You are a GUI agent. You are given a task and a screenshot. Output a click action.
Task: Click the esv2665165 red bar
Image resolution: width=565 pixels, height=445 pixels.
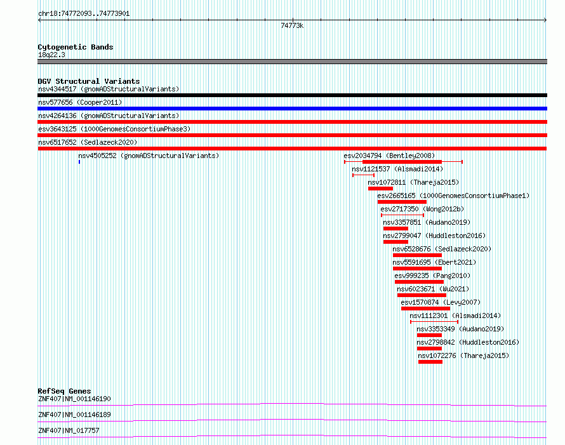click(x=402, y=202)
